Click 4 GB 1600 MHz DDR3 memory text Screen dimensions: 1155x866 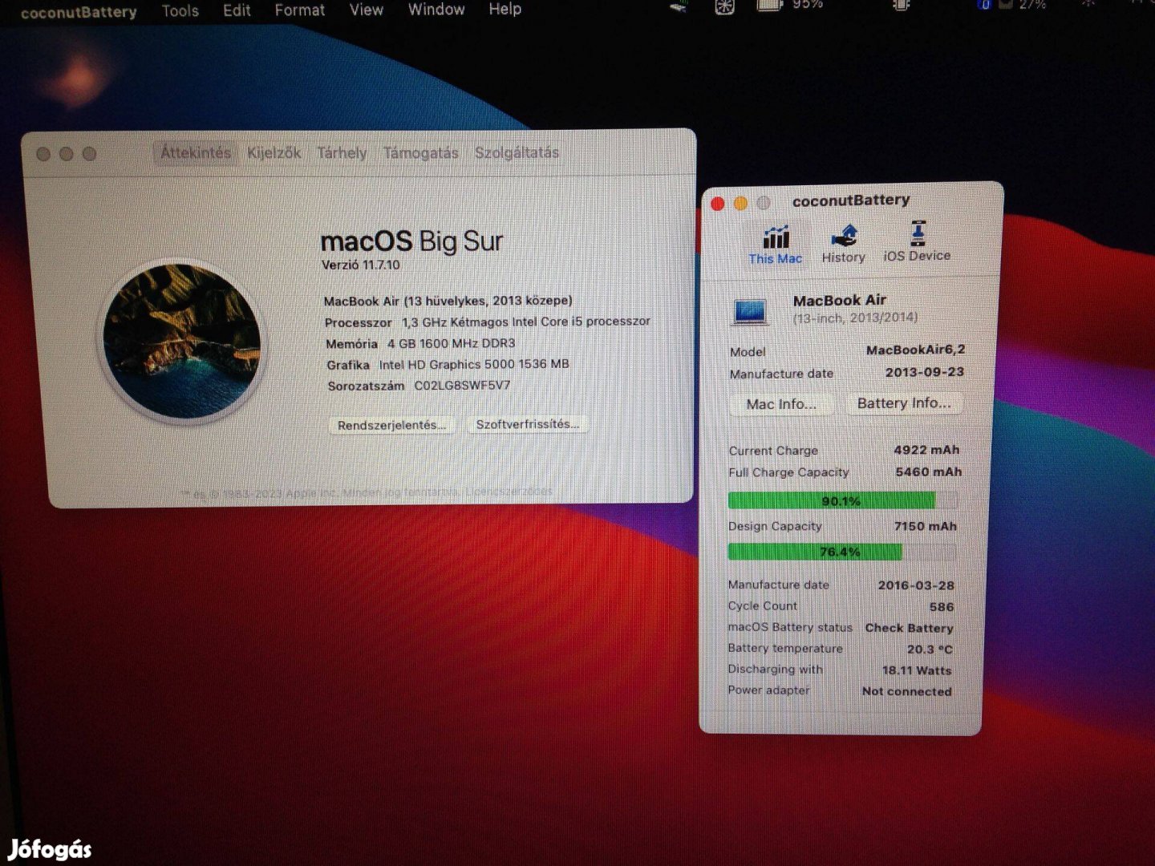click(x=452, y=343)
